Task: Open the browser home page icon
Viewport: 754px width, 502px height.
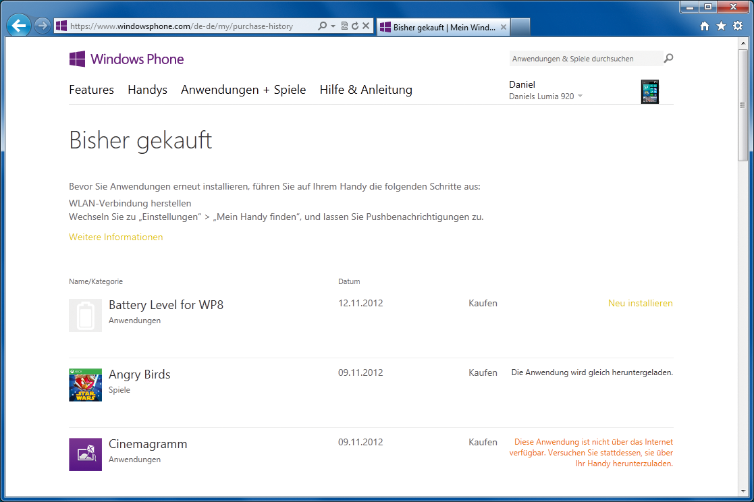Action: pyautogui.click(x=705, y=26)
